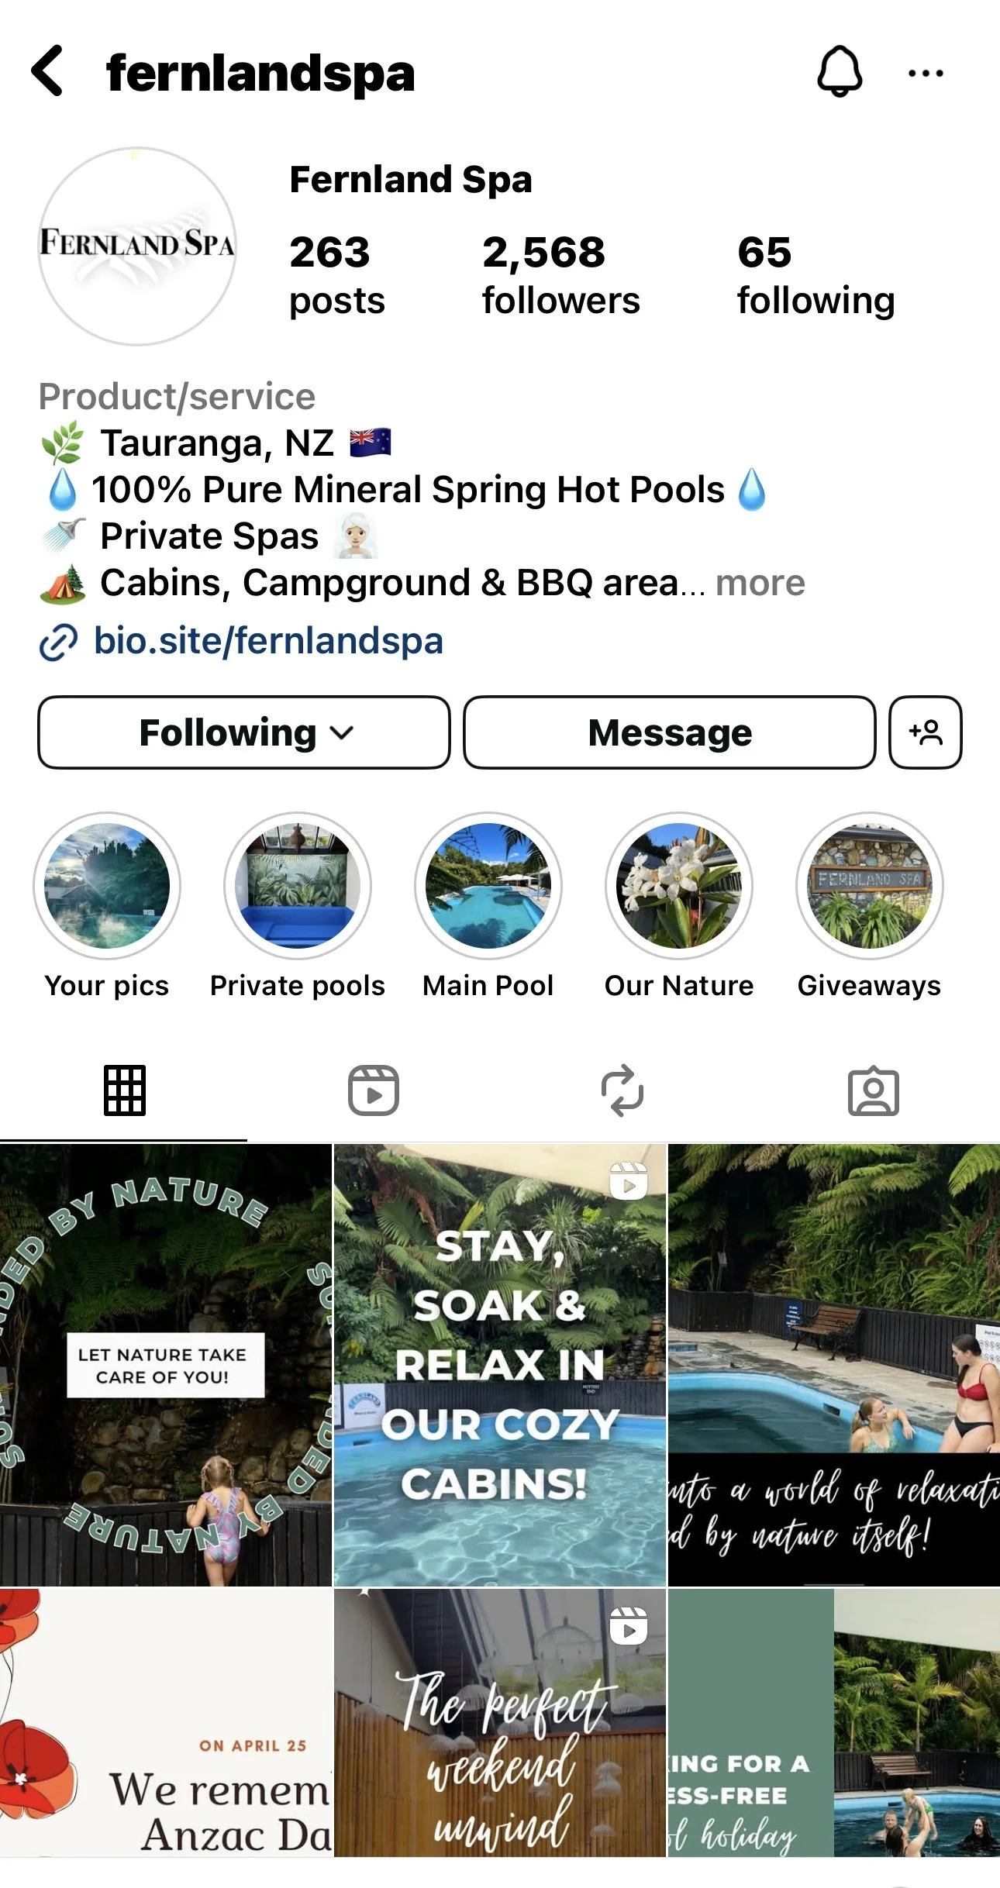Open the 'Private pools' highlight
The width and height of the screenshot is (1000, 1888).
pyautogui.click(x=298, y=886)
